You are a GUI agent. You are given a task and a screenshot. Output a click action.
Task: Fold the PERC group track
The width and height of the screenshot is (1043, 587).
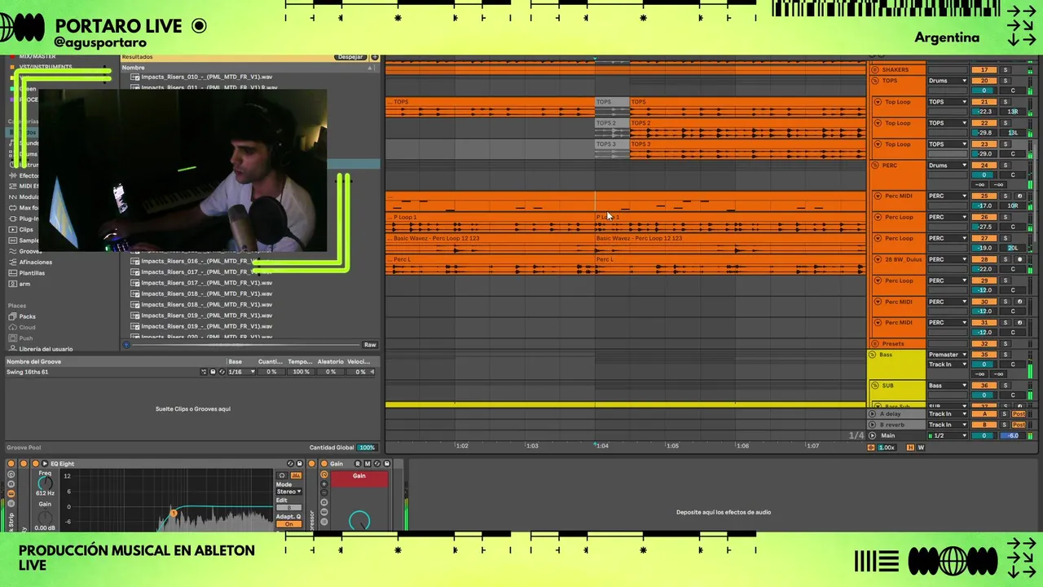[x=875, y=166]
